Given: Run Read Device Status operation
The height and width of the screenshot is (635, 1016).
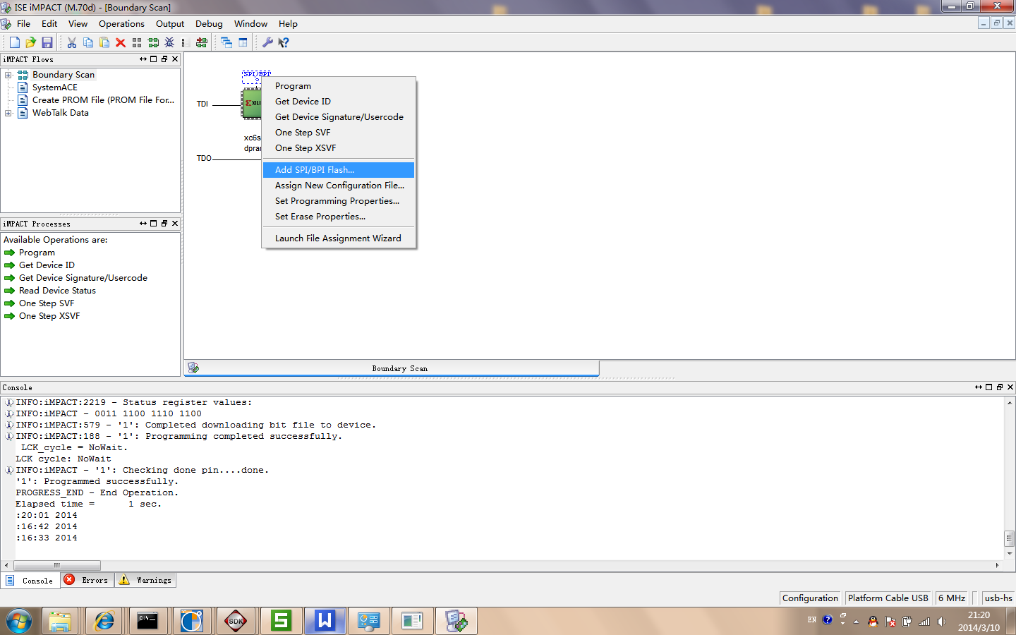Looking at the screenshot, I should pos(57,291).
